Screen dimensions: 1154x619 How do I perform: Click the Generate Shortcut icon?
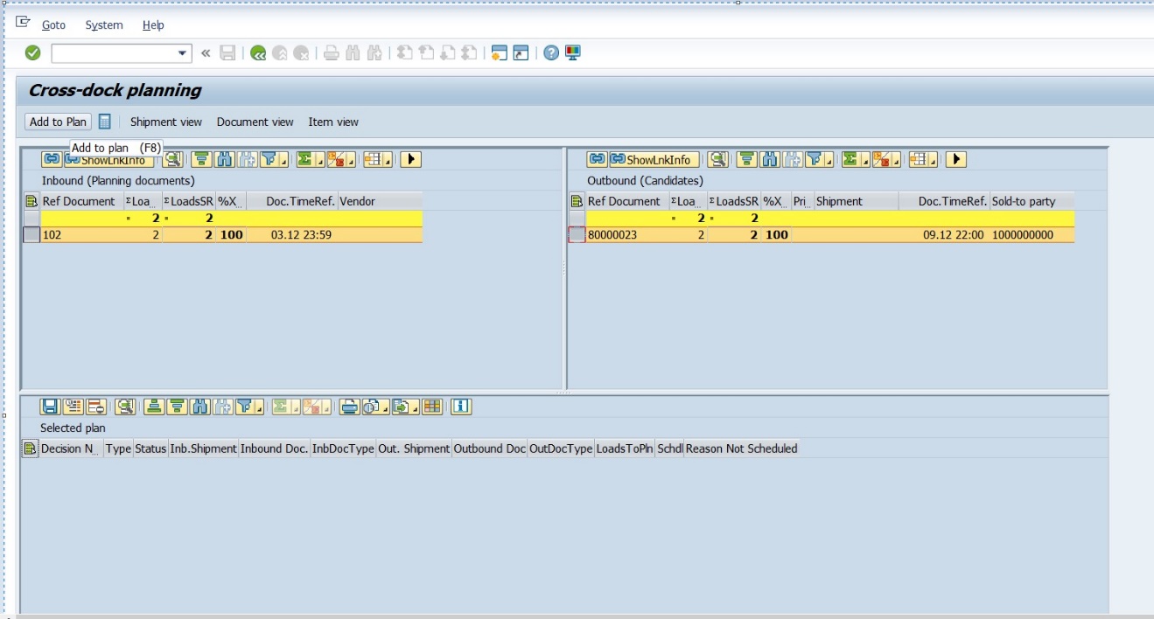click(x=521, y=53)
